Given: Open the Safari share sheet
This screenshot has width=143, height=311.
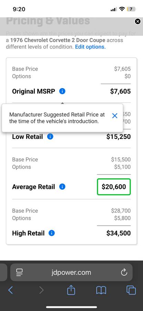Looking at the screenshot, I should (x=71, y=290).
